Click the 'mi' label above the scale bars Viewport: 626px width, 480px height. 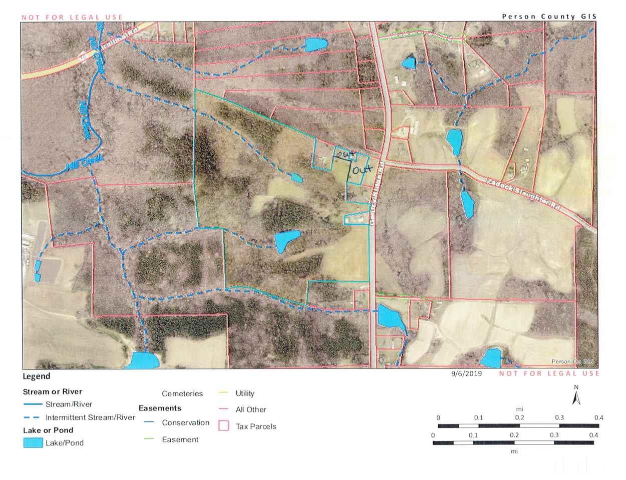(519, 409)
